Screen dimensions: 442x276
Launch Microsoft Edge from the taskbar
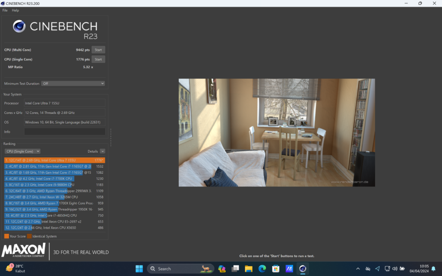[262, 269]
